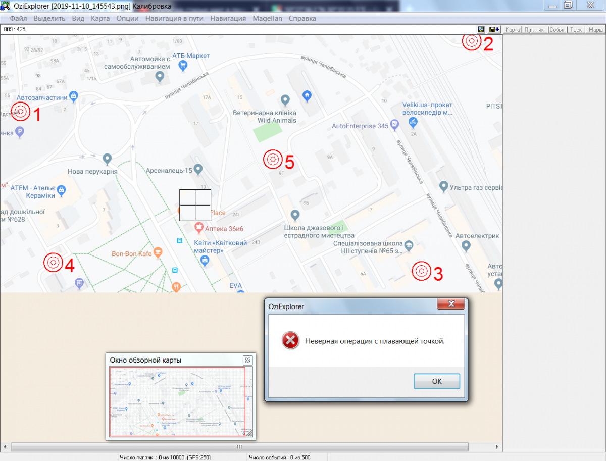
Task: Switch to the Карта tab in side panel
Action: [x=513, y=30]
